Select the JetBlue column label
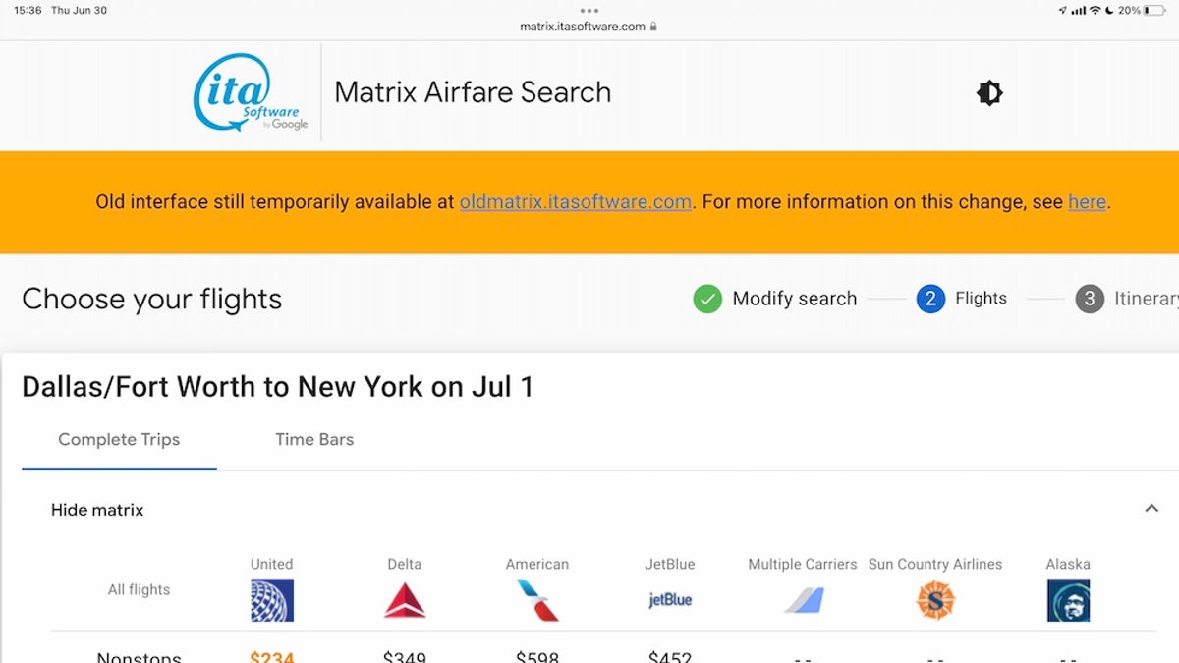Viewport: 1179px width, 663px height. coord(670,564)
